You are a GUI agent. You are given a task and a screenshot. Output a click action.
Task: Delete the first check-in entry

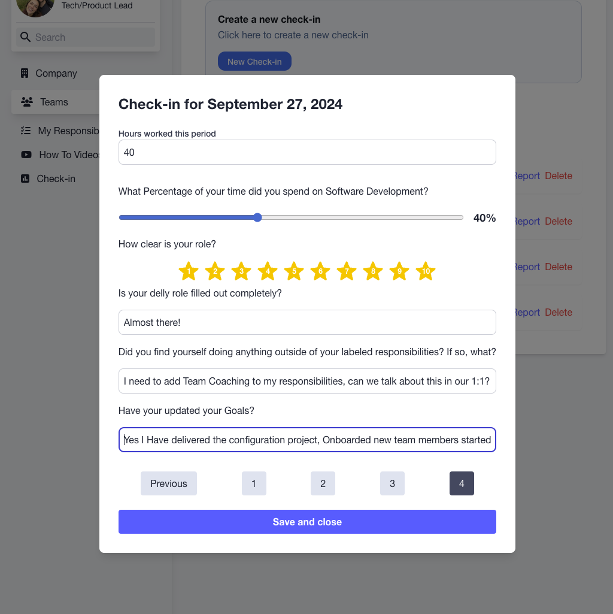pos(559,176)
